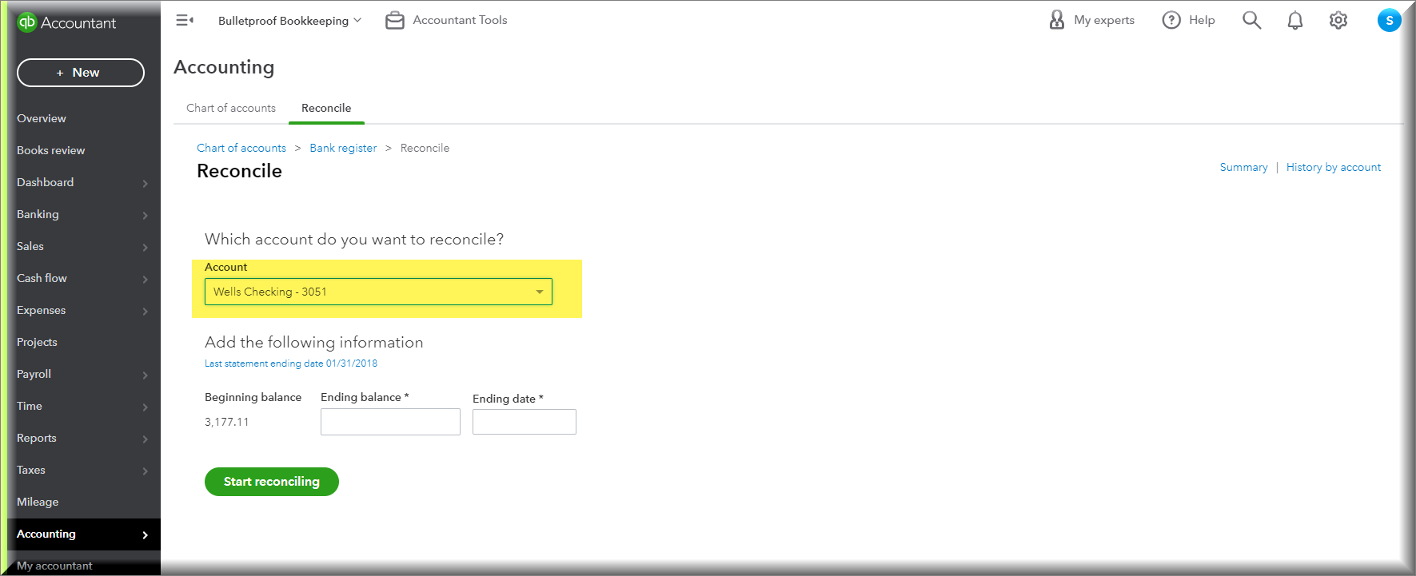Open Payroll in the sidebar
The image size is (1416, 576).
34,374
